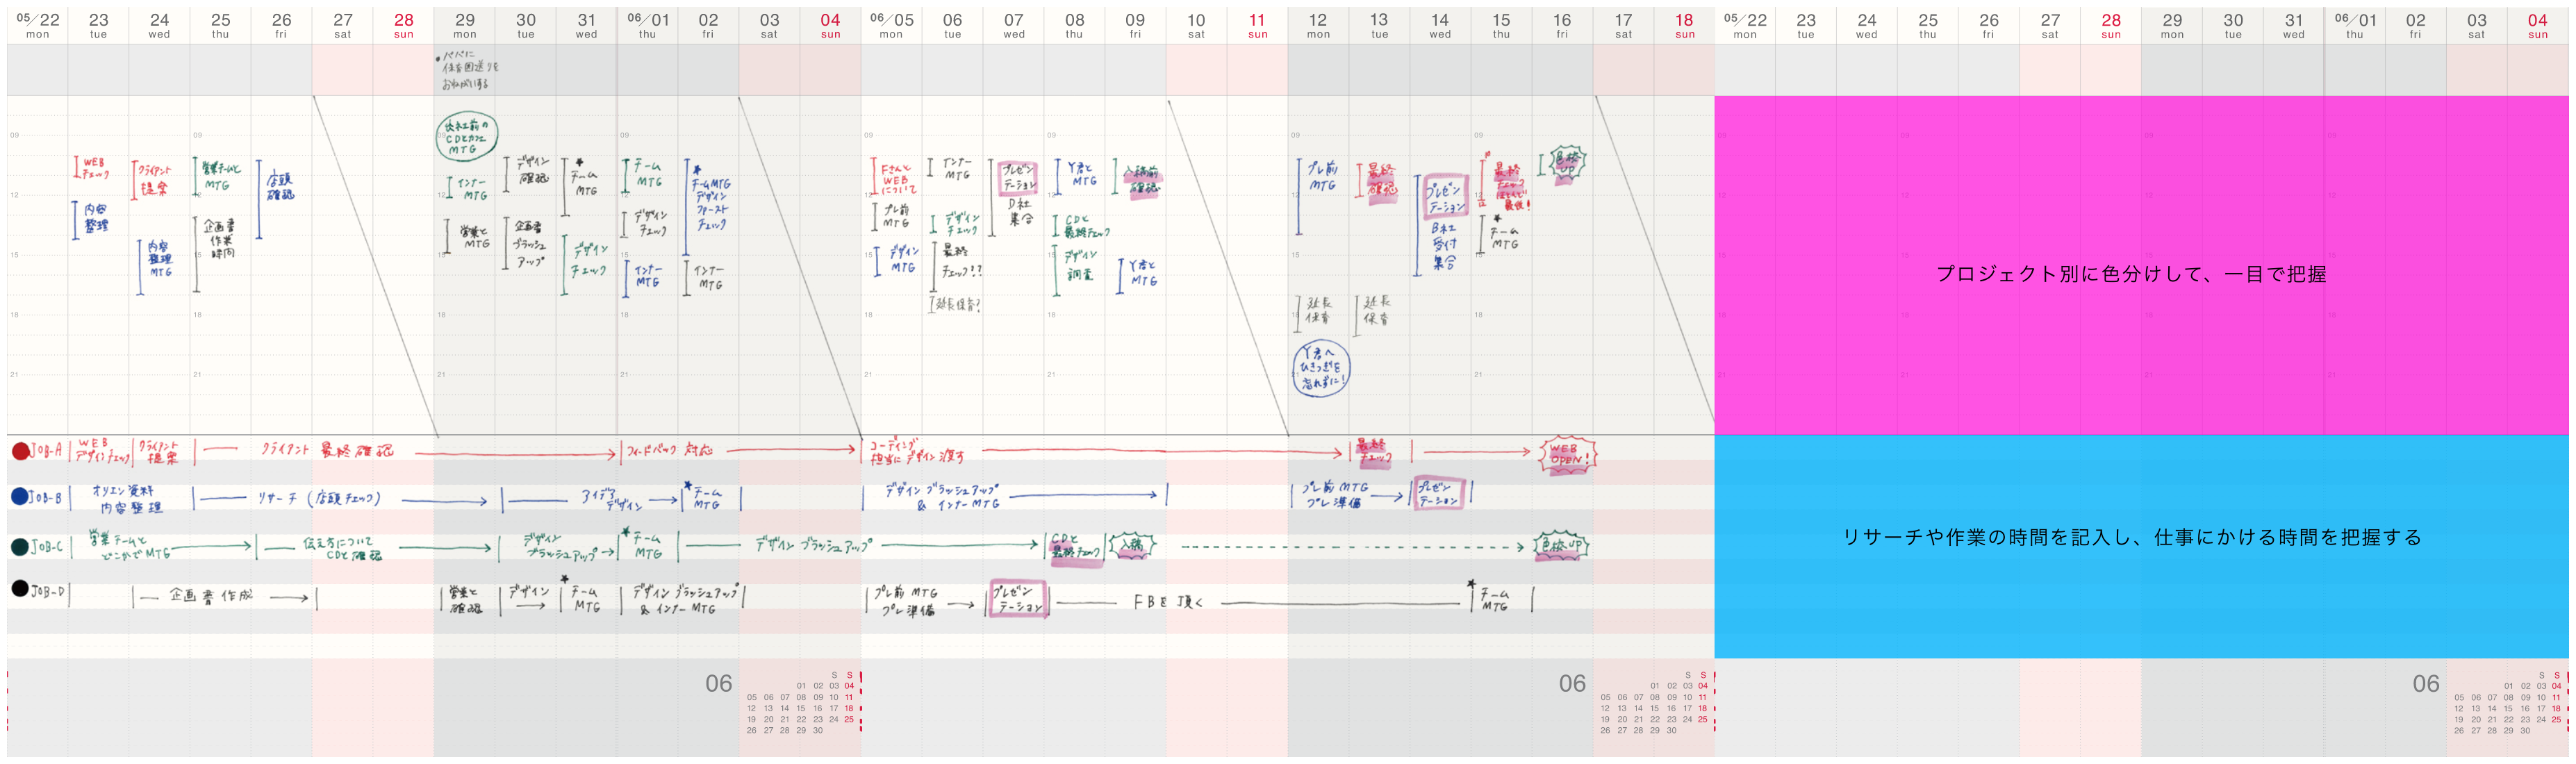Select the 11 sun date header
The image size is (2576, 764).
(1257, 25)
